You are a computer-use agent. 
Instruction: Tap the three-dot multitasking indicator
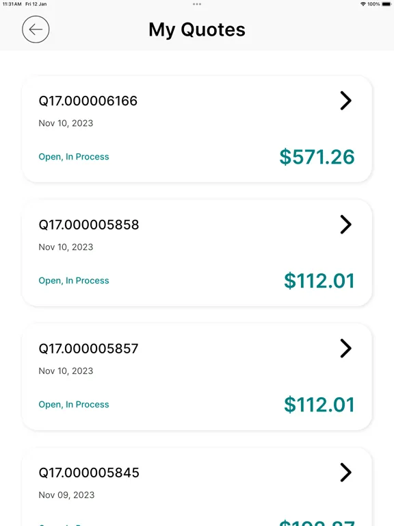tap(197, 4)
